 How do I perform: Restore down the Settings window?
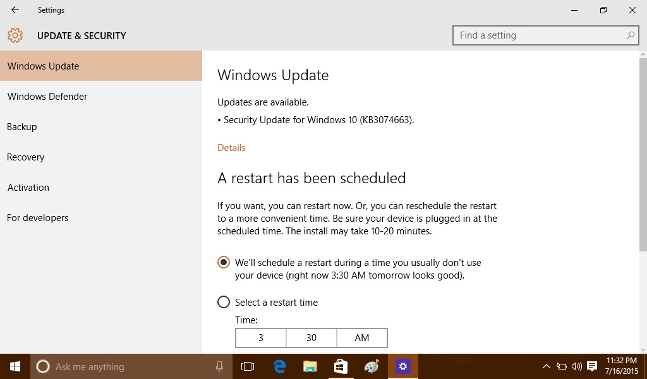(603, 10)
